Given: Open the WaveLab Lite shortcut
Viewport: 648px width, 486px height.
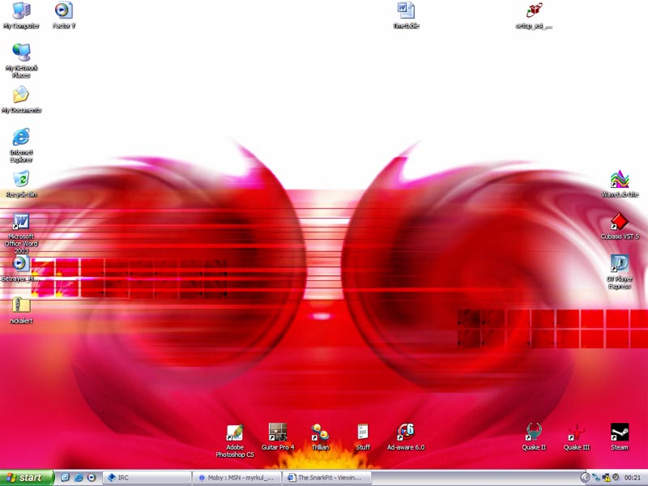Looking at the screenshot, I should 620,180.
